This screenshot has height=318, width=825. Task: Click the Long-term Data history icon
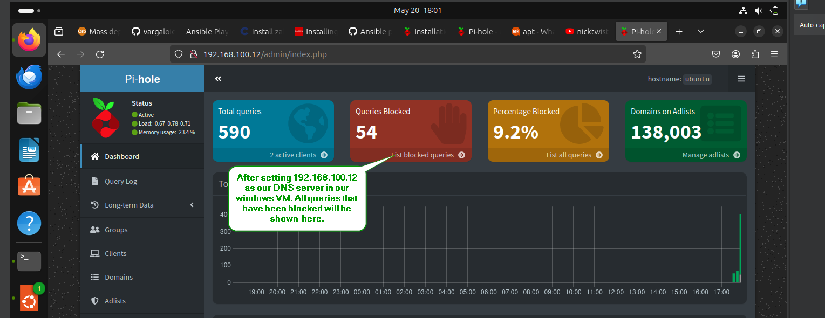[95, 205]
